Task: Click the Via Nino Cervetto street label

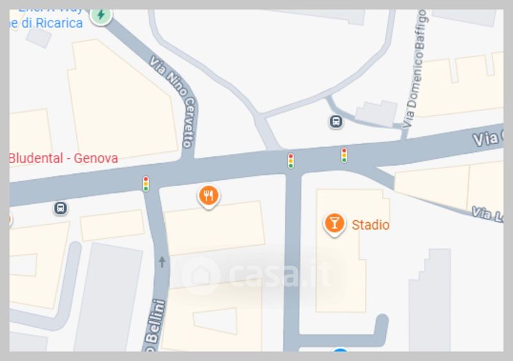Action: (174, 102)
